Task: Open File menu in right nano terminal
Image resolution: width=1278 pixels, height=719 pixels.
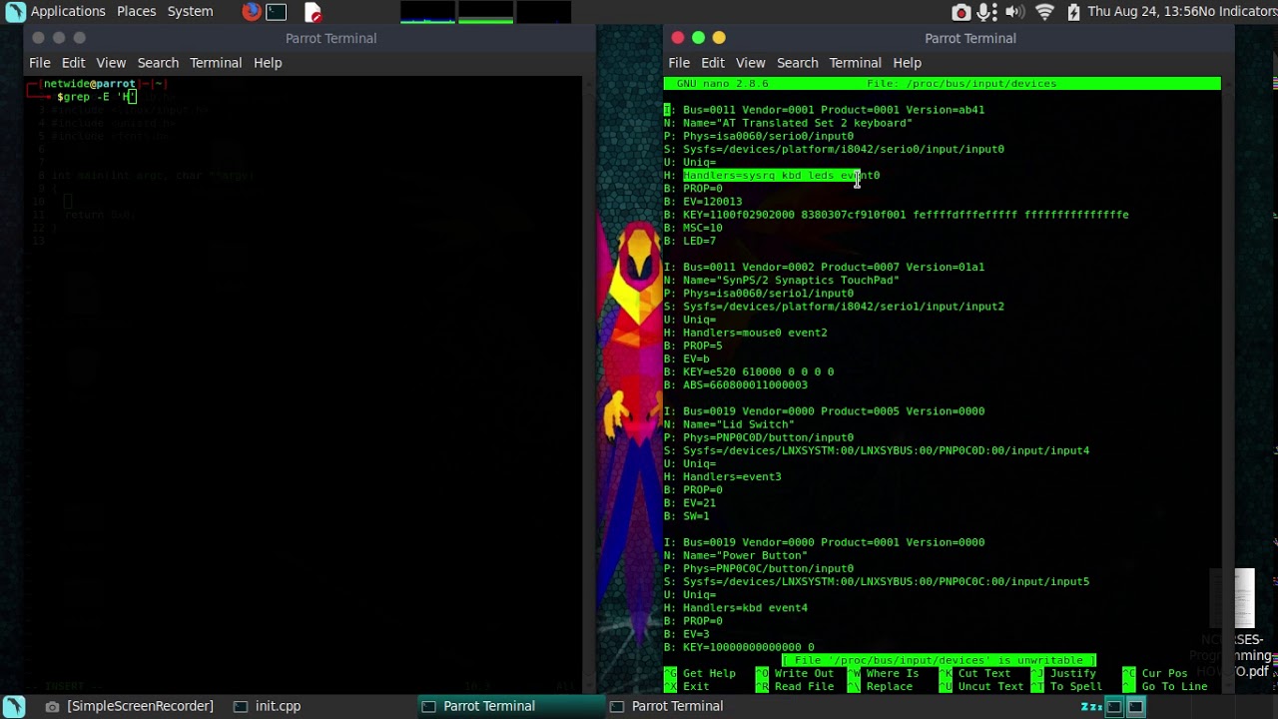Action: click(679, 63)
